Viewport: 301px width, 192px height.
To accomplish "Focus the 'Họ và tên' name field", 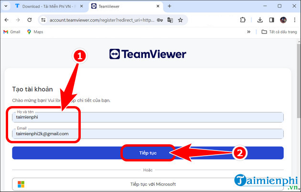I will coord(148,117).
